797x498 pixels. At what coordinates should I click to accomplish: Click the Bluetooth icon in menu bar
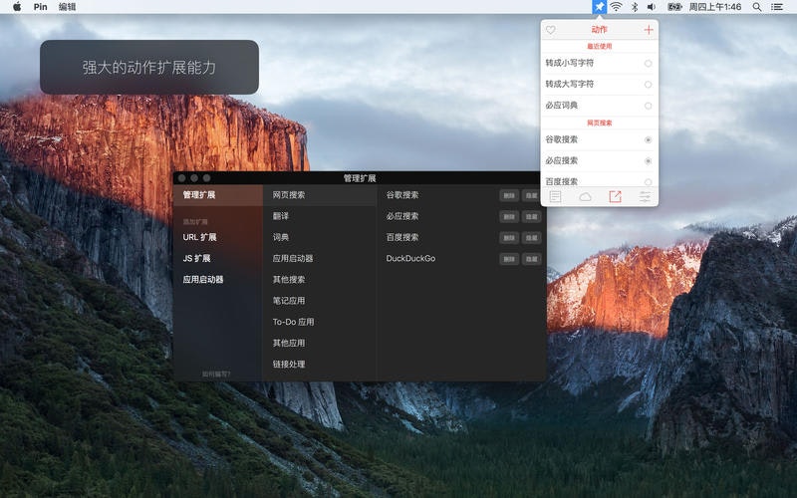point(635,7)
